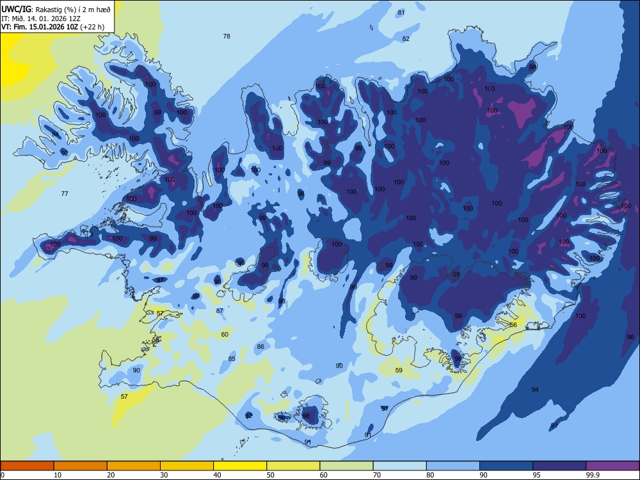
Task: Click the dark orange 0–10 legend swatch
Action: (27, 466)
